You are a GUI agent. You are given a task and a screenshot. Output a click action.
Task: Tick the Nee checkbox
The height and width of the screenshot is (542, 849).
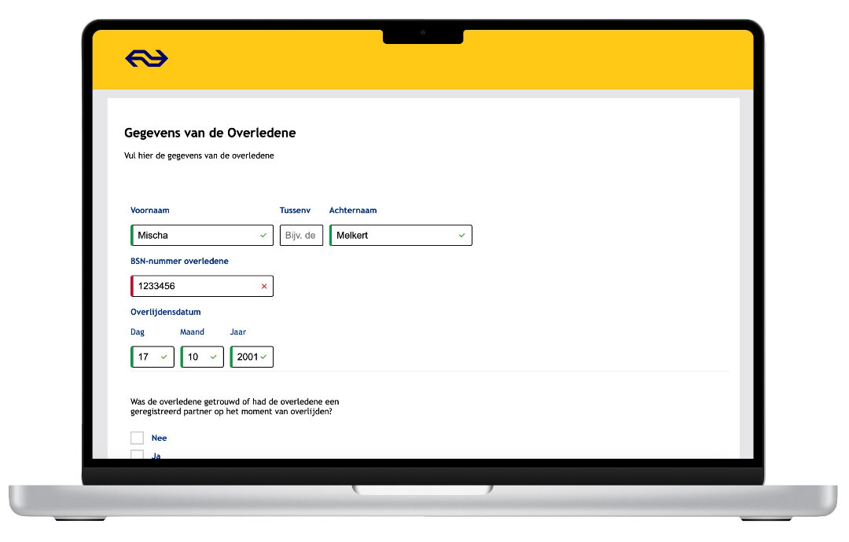137,438
